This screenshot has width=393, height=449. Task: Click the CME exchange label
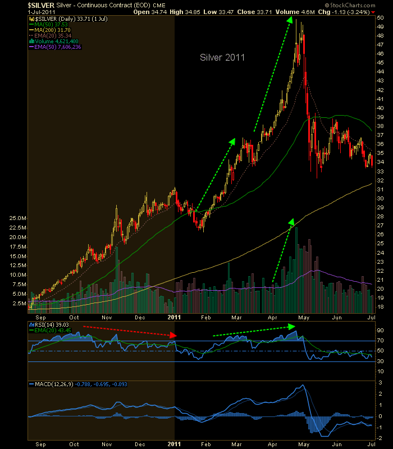pyautogui.click(x=159, y=6)
